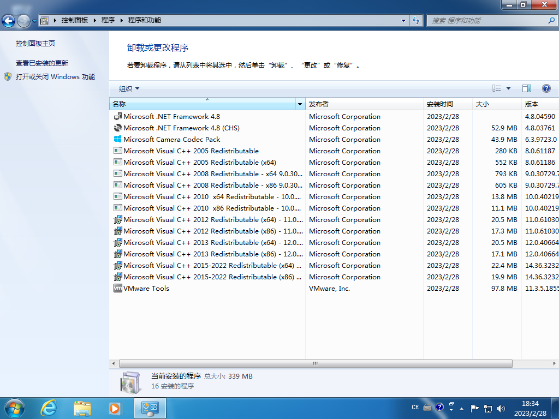Sort by the 大小 column header
The height and width of the screenshot is (419, 559).
tap(497, 104)
